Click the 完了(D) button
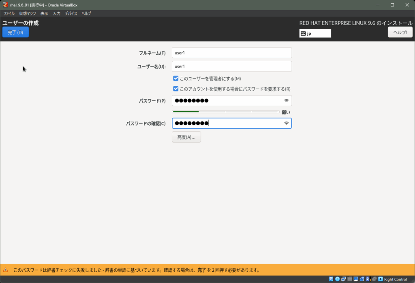 point(16,32)
